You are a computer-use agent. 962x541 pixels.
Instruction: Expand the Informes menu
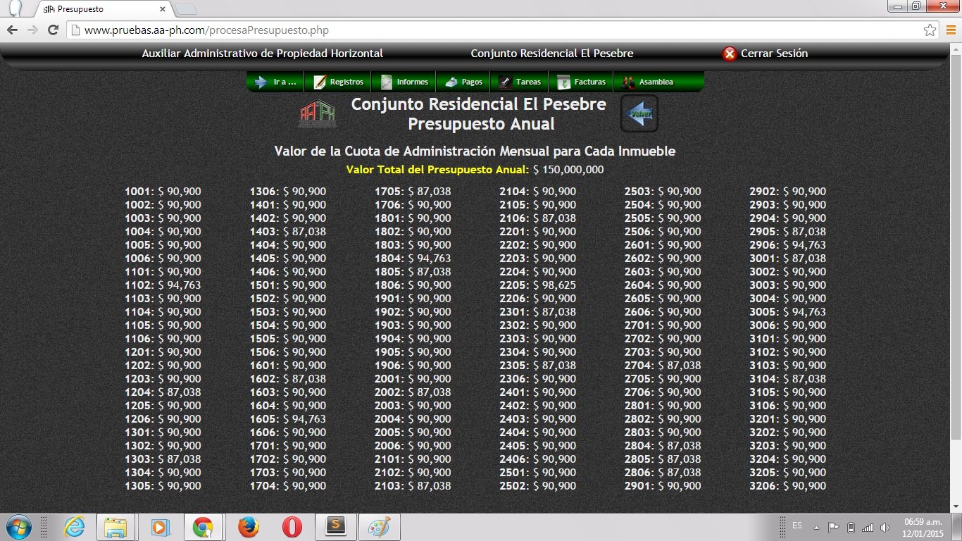(404, 82)
